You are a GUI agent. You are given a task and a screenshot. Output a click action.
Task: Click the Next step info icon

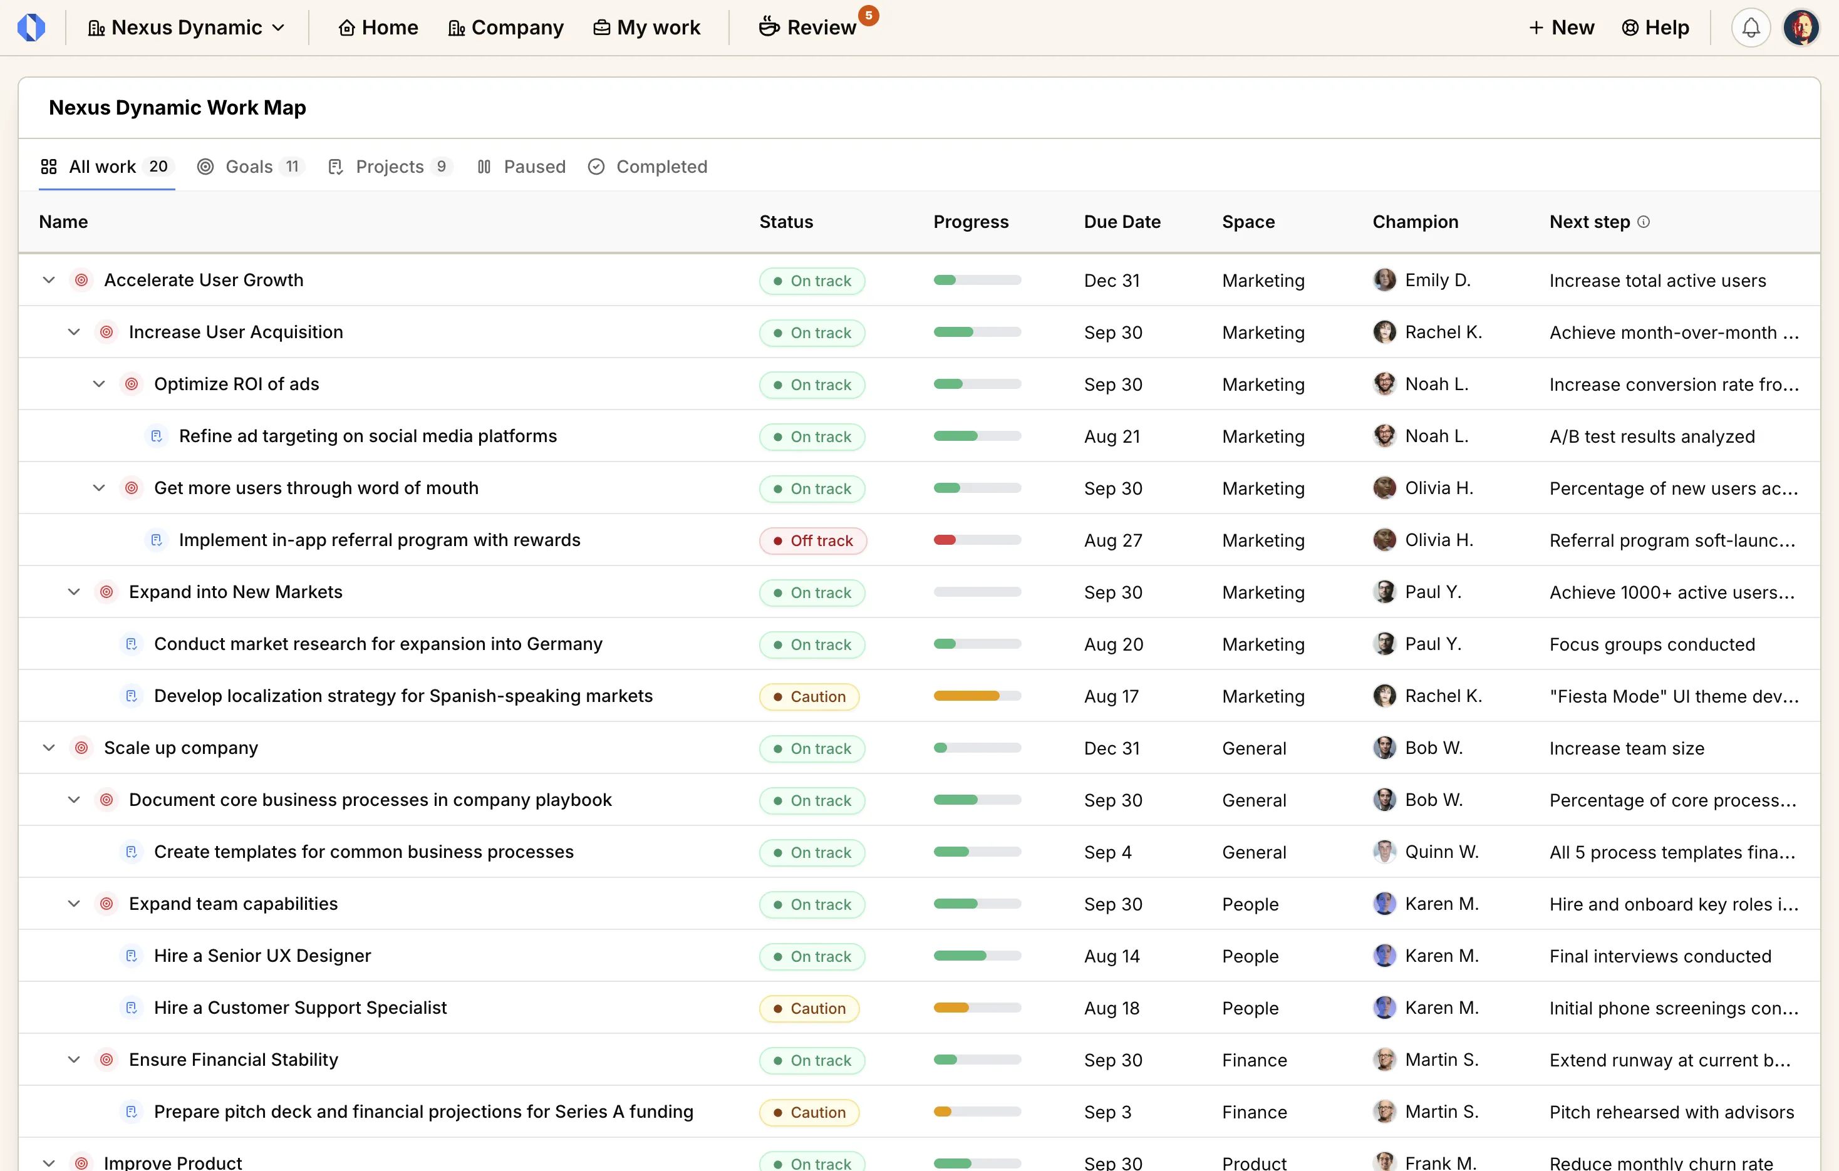(x=1644, y=222)
